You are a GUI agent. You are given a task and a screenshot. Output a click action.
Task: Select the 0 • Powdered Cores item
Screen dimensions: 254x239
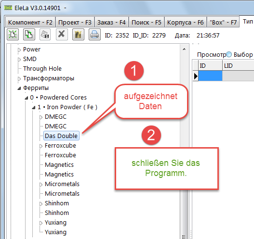(x=58, y=98)
